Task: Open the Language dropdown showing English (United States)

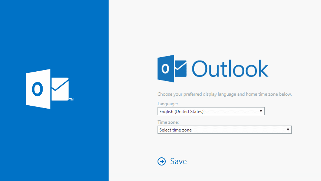Action: click(211, 111)
